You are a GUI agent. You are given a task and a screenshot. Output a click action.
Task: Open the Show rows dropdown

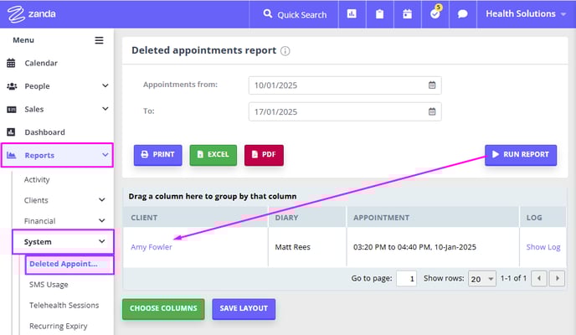pyautogui.click(x=482, y=279)
